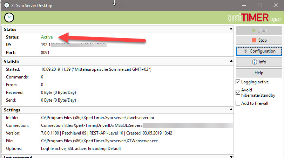The width and height of the screenshot is (284, 158).
Task: Open the Configuration dialog
Action: (x=259, y=51)
